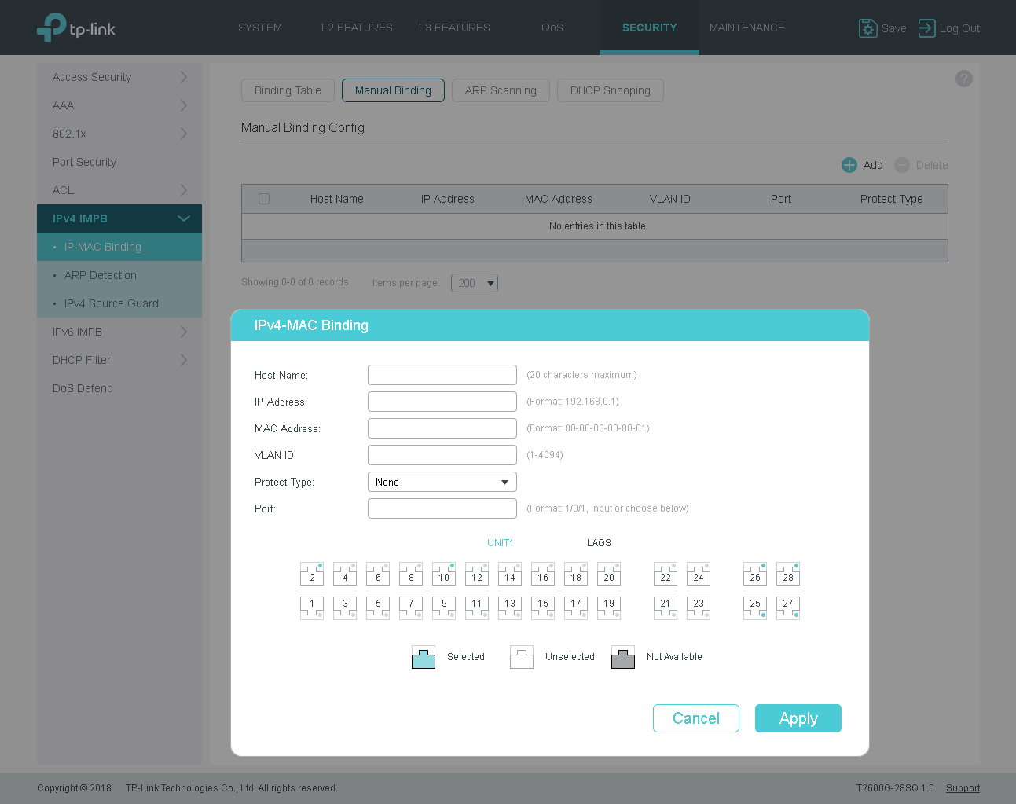Select port 15 in port panel

543,608
